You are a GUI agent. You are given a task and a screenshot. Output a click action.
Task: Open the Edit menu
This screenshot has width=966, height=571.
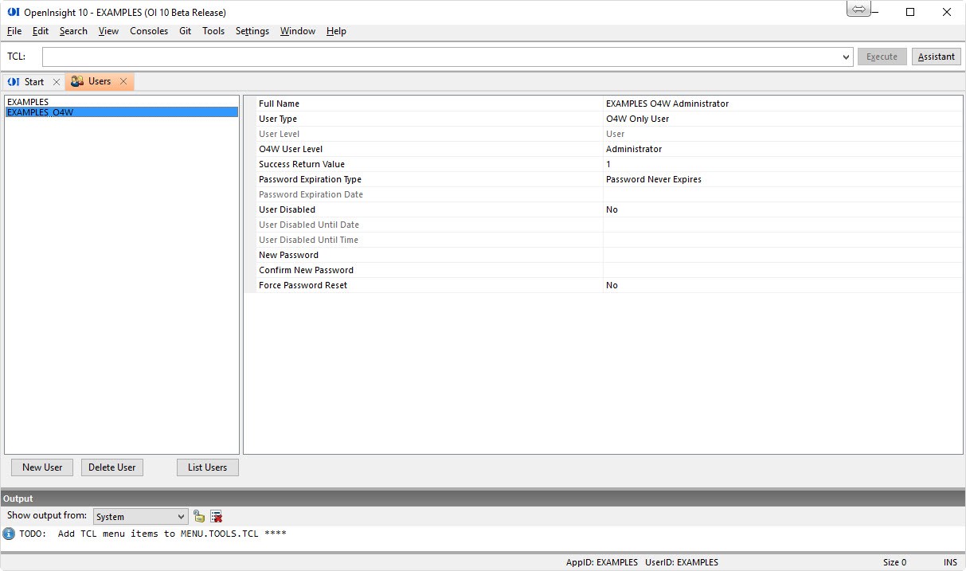[x=41, y=31]
